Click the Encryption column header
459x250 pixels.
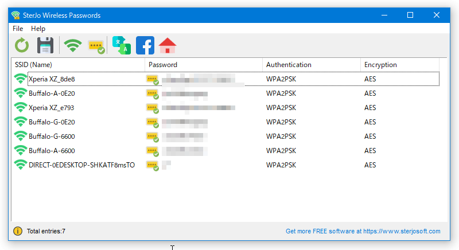click(400, 65)
